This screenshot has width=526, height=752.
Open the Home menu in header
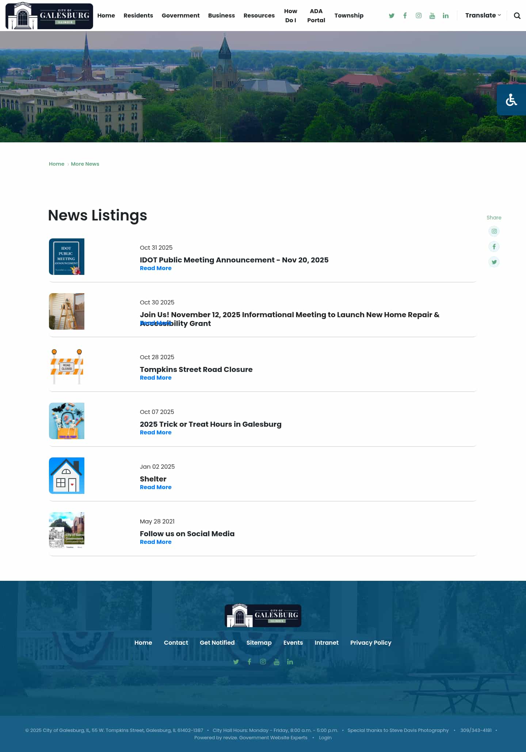tap(106, 15)
